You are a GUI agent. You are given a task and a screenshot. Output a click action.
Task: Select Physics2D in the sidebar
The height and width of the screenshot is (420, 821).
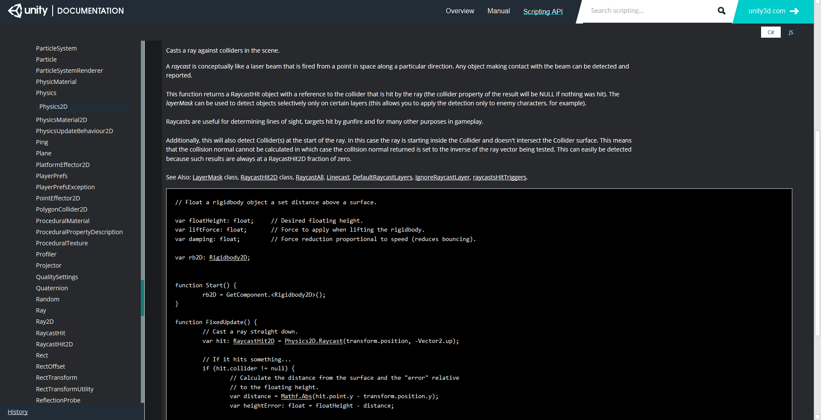53,106
